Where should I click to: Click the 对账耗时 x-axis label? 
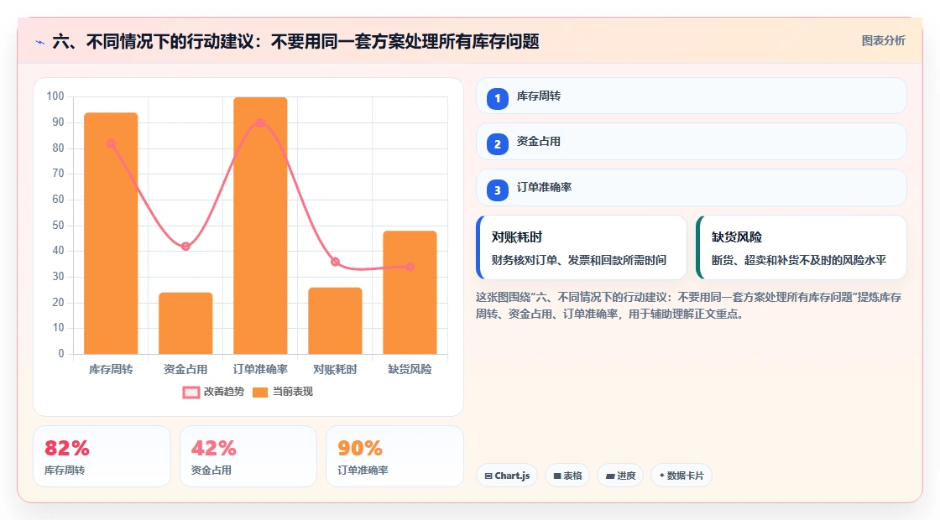[335, 370]
